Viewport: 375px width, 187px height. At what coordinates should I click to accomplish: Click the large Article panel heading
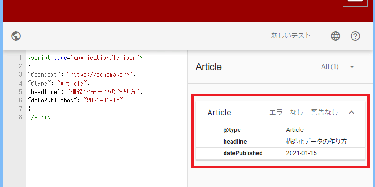[209, 67]
